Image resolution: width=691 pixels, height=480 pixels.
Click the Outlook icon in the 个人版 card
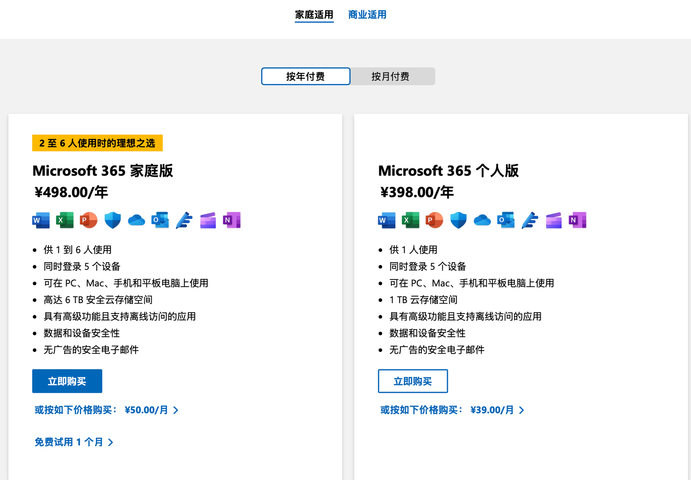coord(506,220)
